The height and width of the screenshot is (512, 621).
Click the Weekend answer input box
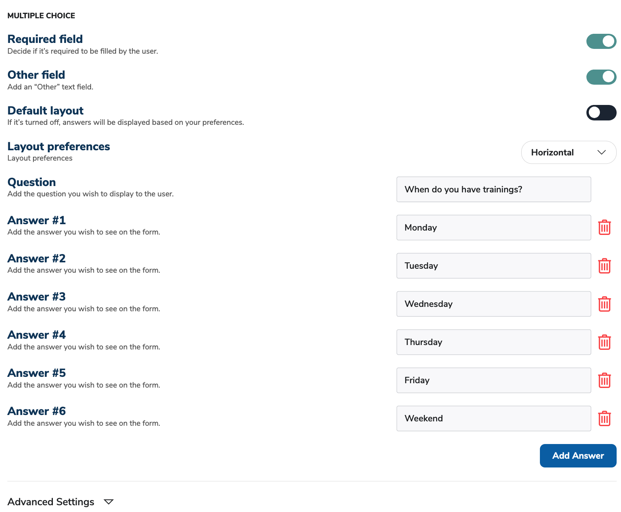(x=493, y=418)
